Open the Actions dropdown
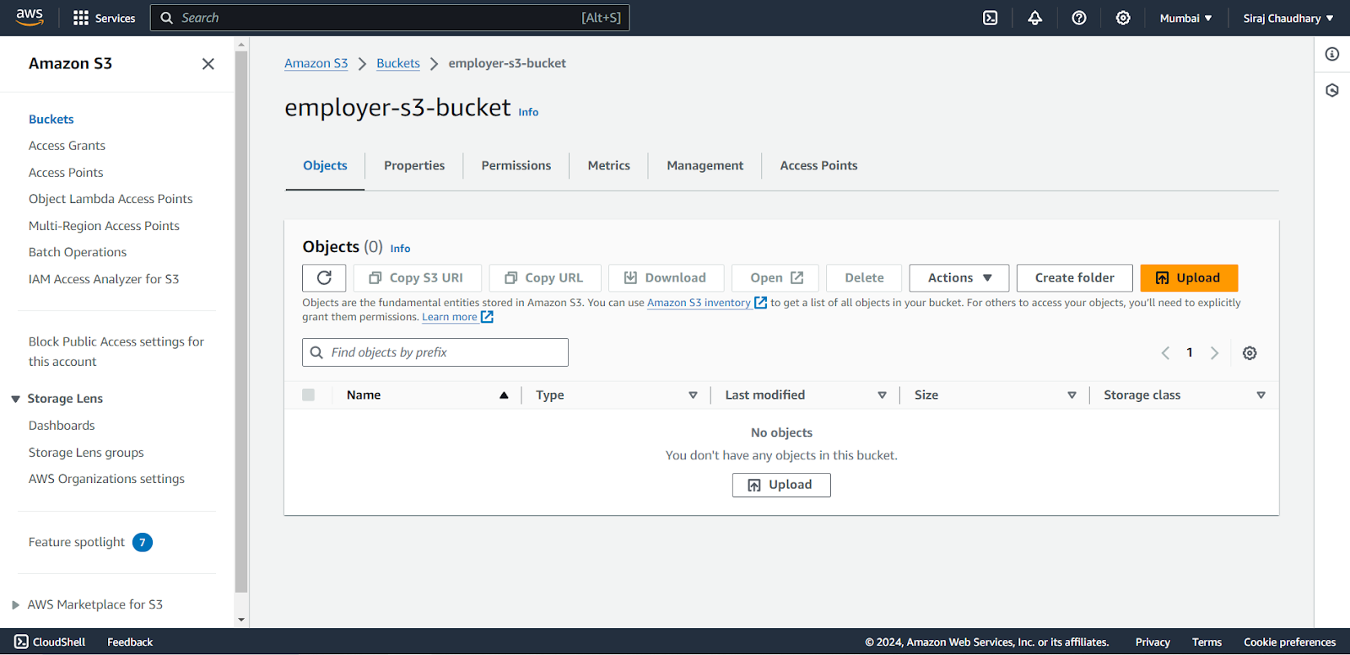The width and height of the screenshot is (1350, 655). coord(959,278)
